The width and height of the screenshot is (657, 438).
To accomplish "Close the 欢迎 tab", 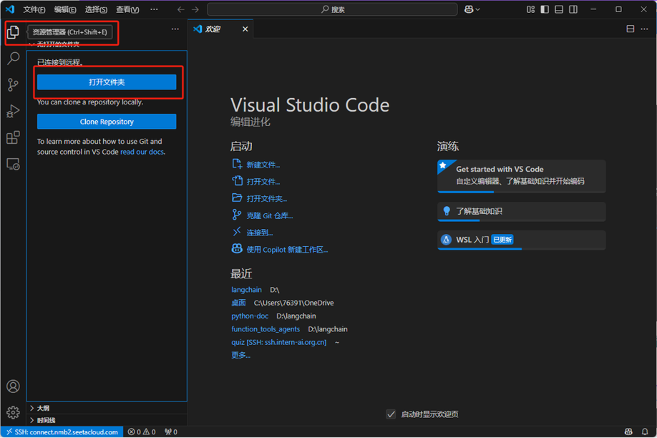I will [245, 29].
